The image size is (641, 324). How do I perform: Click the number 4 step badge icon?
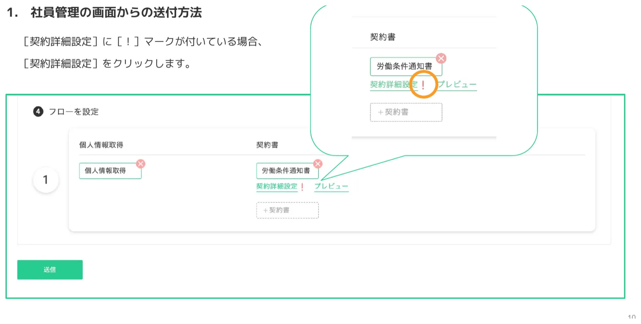[x=38, y=111]
